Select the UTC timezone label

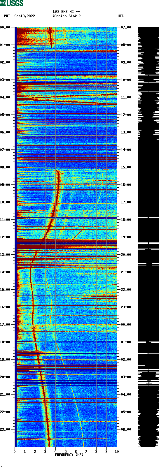tap(121, 16)
